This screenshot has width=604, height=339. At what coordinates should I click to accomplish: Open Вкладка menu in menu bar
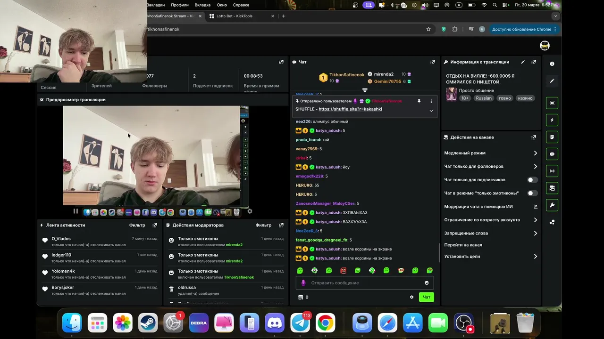[x=202, y=5]
